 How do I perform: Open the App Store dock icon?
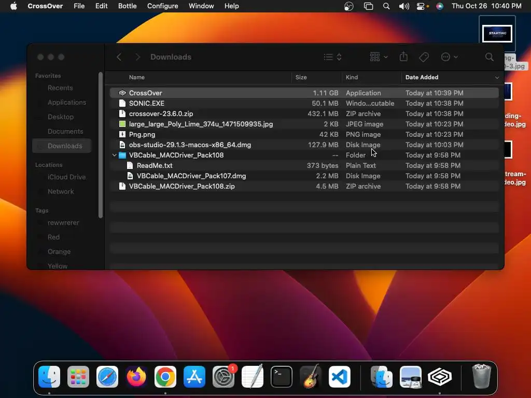point(194,377)
